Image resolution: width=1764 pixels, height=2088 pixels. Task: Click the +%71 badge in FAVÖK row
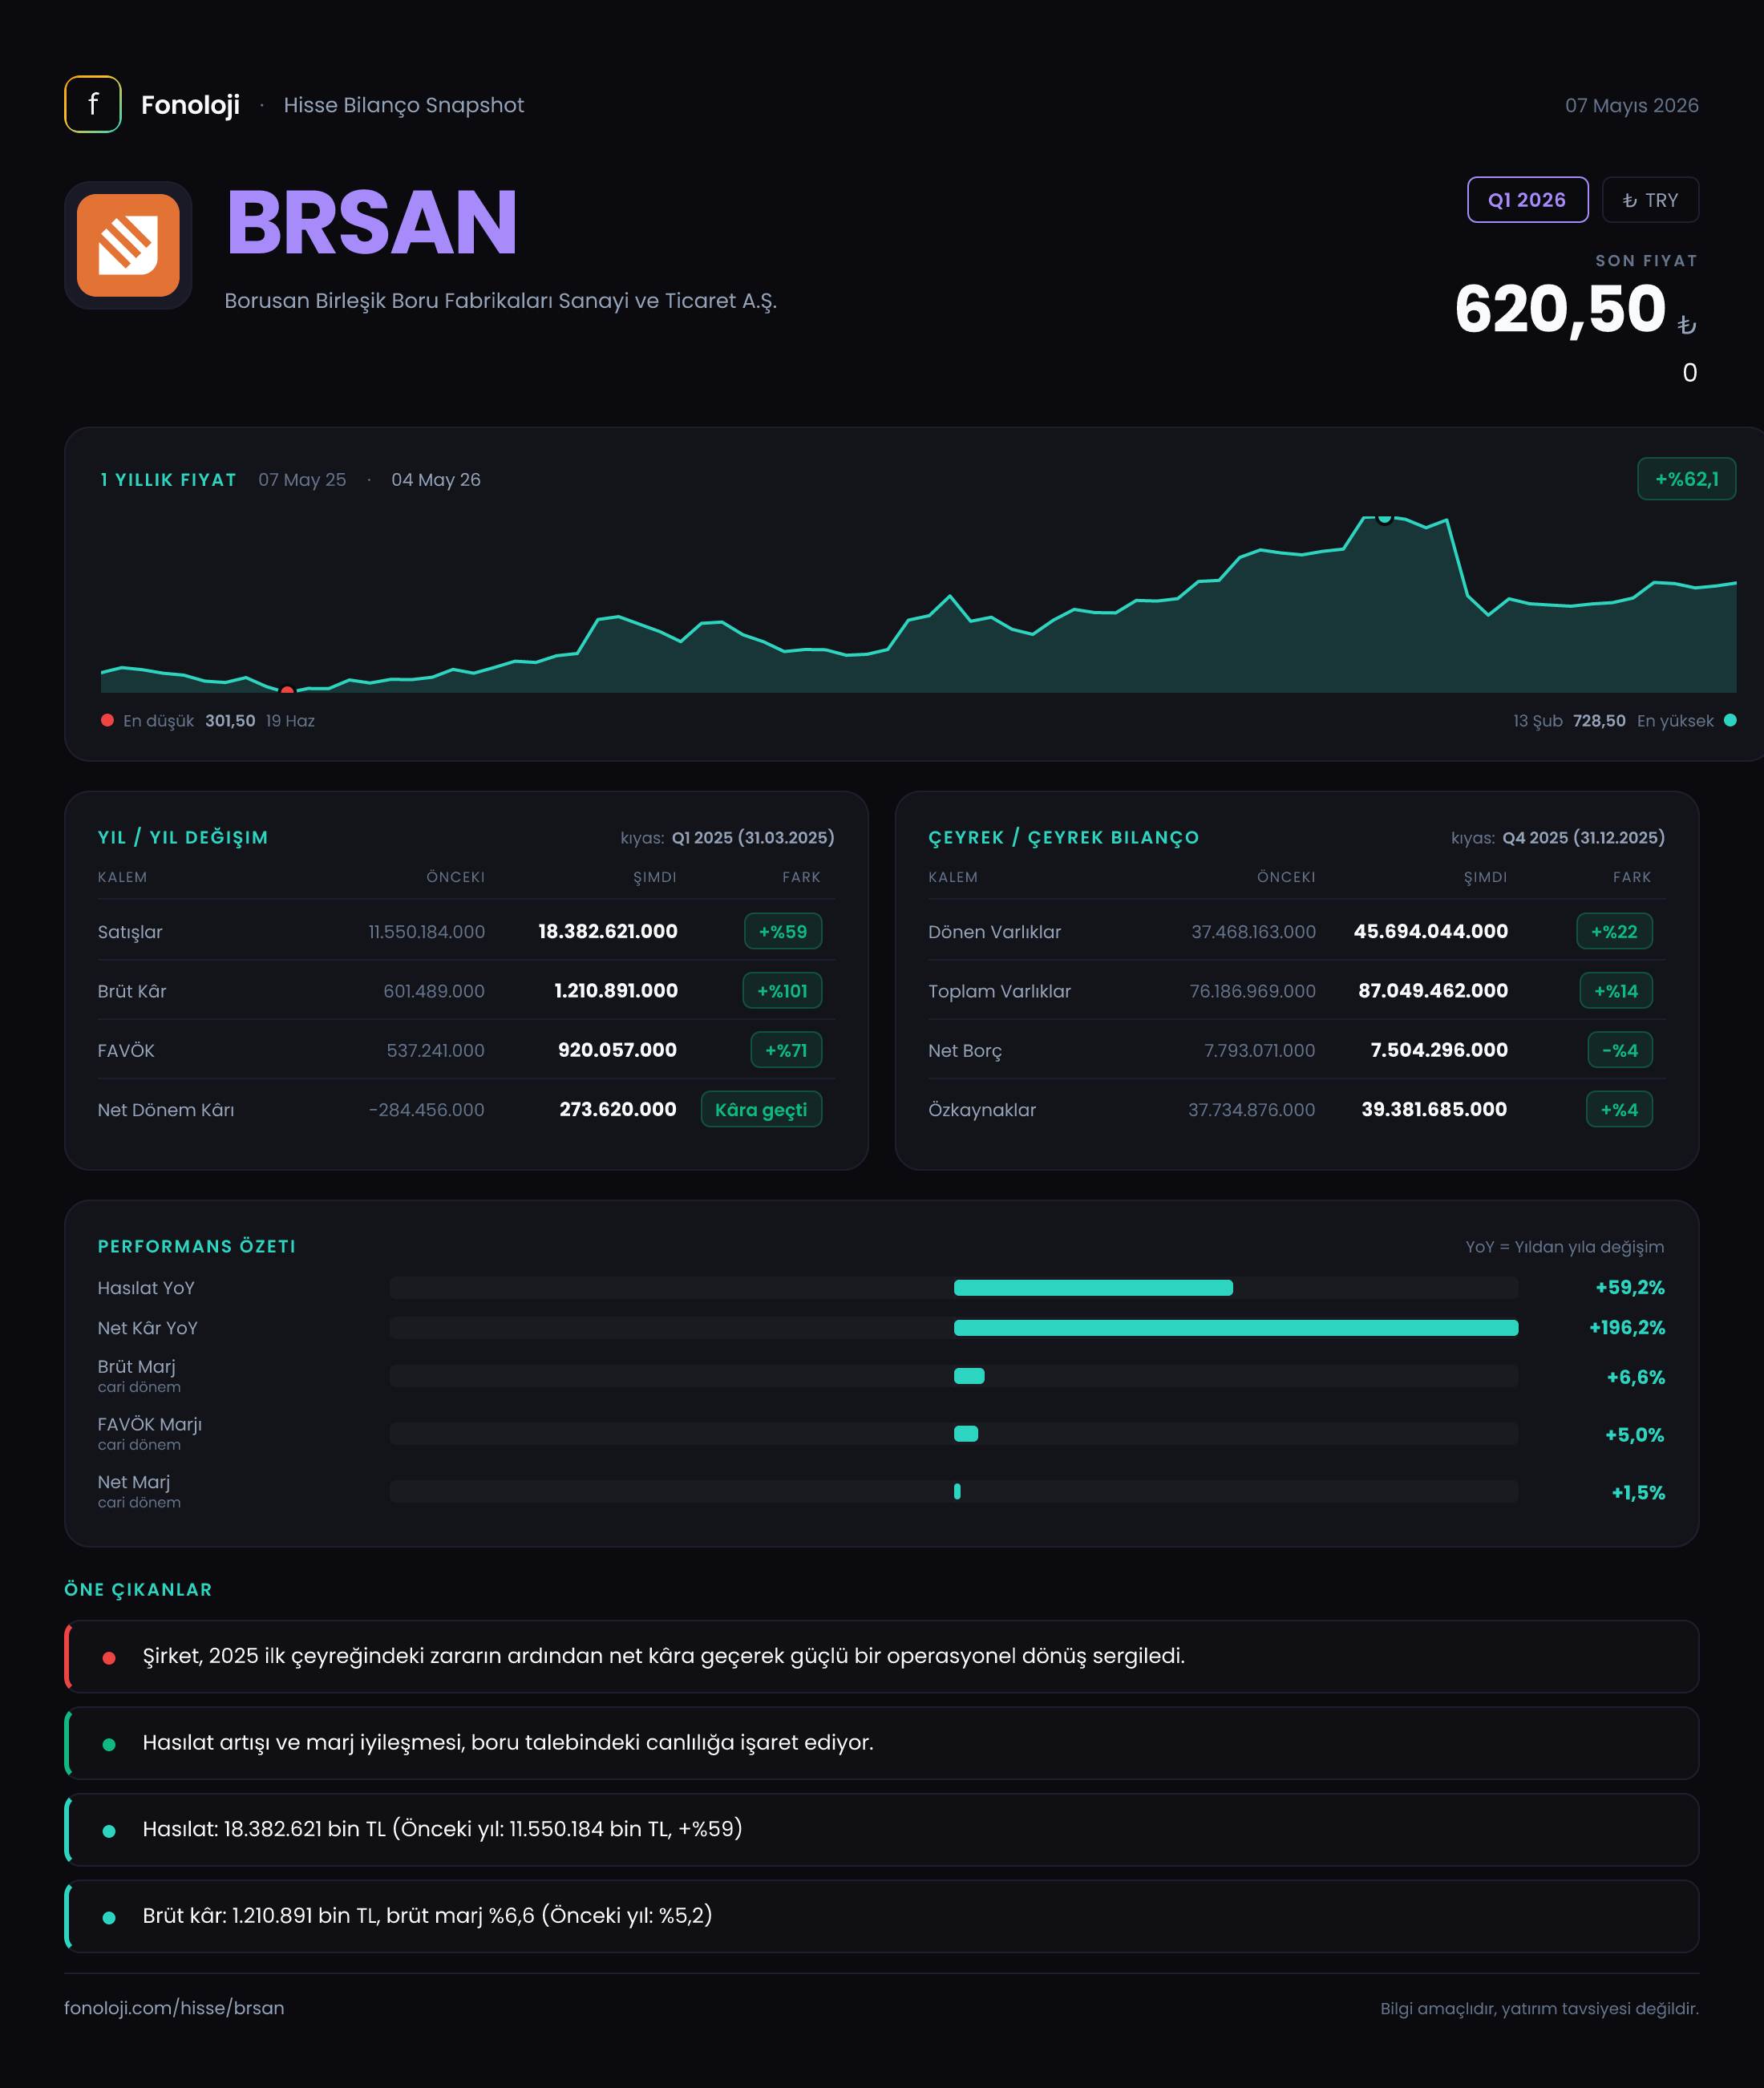pos(786,1050)
